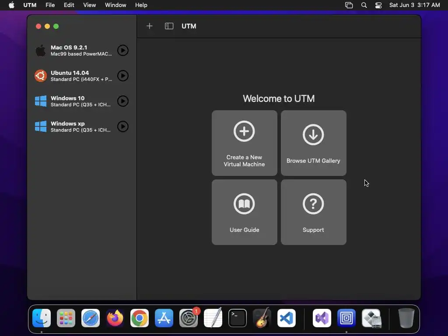Open TextEdit from the Dock
Viewport: 448px width, 336px height.
point(213,318)
